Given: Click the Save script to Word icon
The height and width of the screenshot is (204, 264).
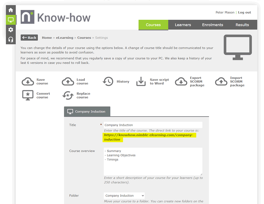Looking at the screenshot, I should (141, 82).
